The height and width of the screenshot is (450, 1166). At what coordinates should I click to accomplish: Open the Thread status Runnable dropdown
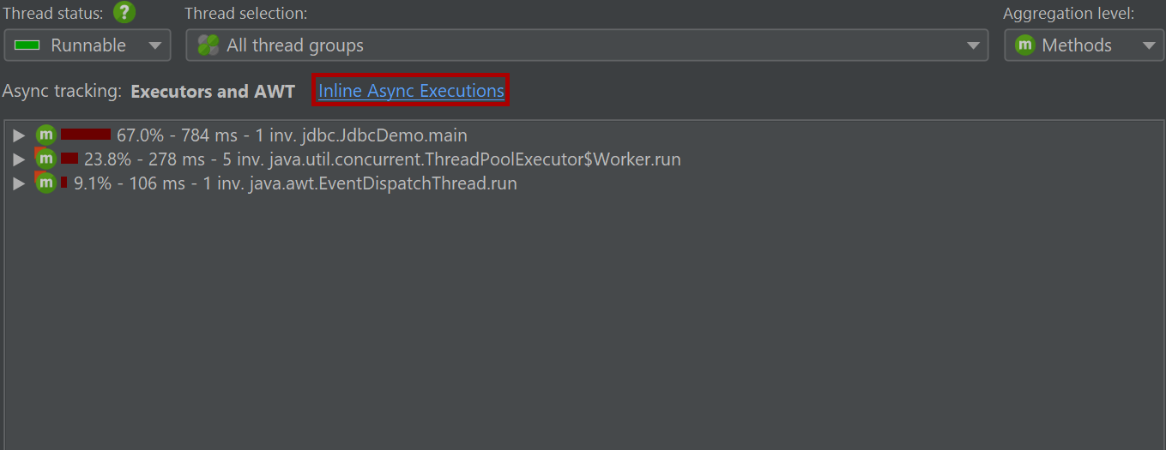pos(88,45)
